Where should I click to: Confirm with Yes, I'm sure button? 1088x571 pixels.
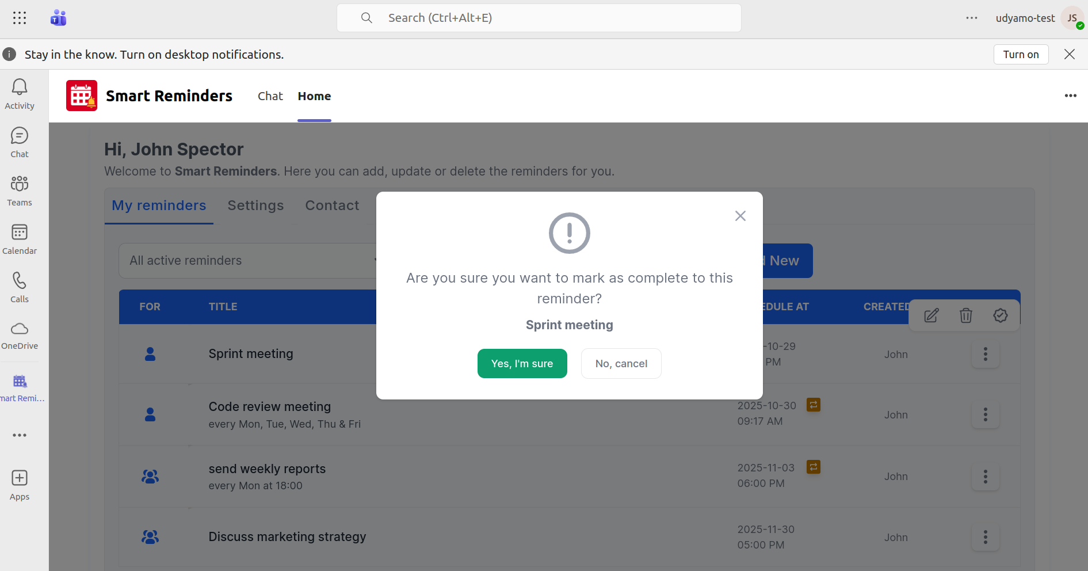click(x=522, y=364)
